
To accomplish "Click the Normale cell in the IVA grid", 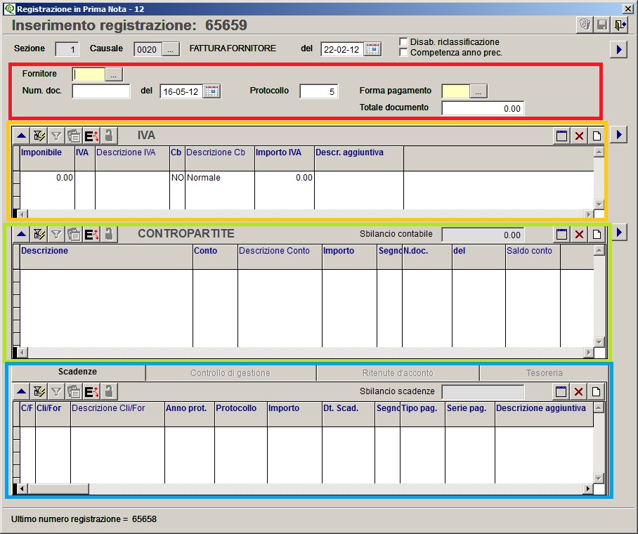I will 220,178.
